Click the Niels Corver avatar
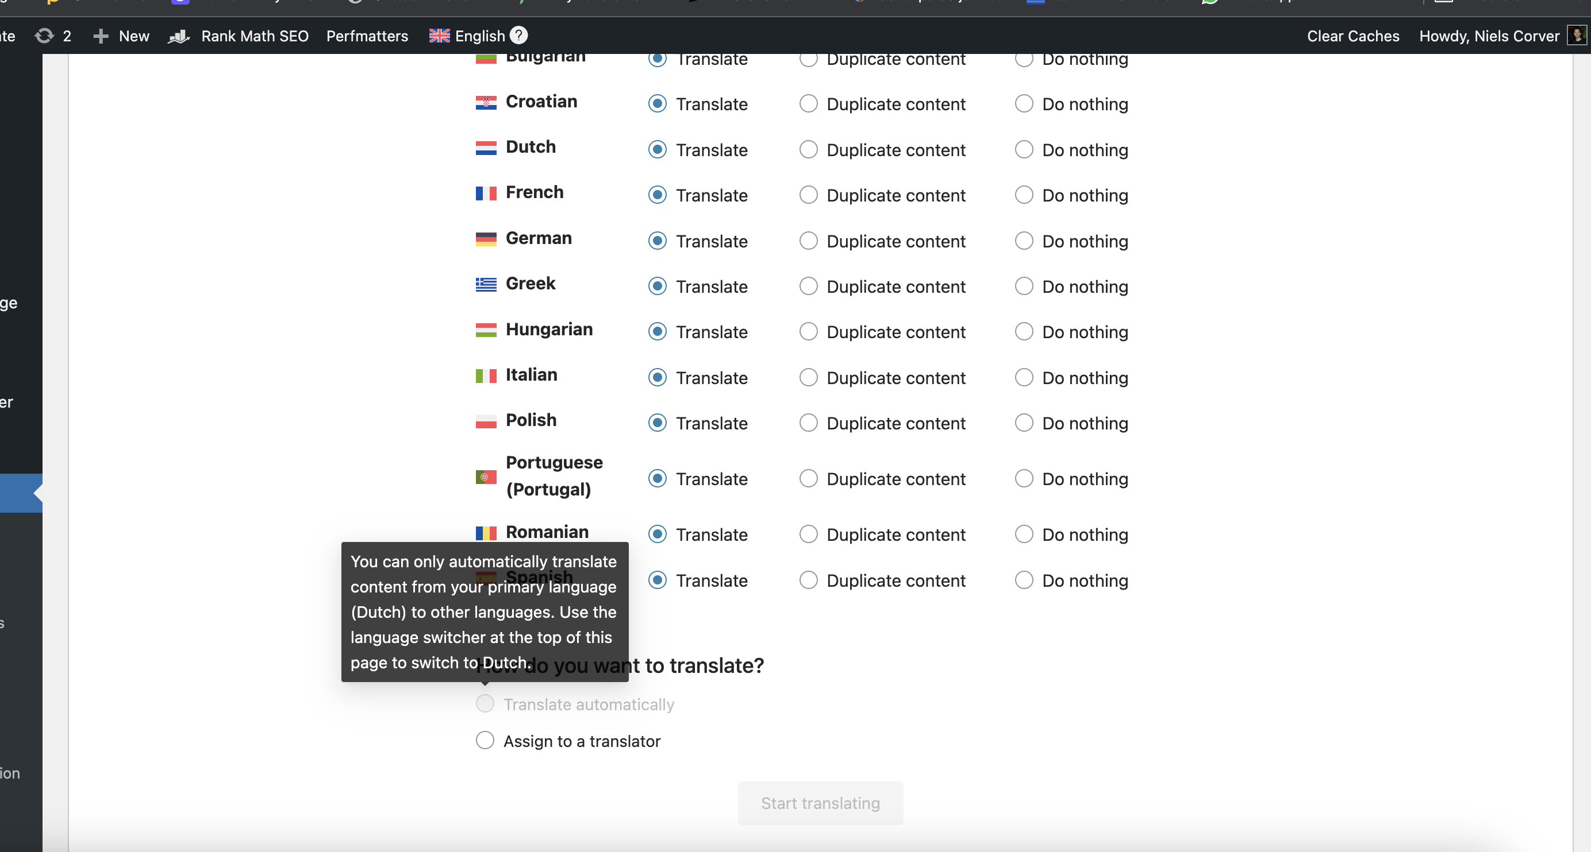 [1577, 35]
